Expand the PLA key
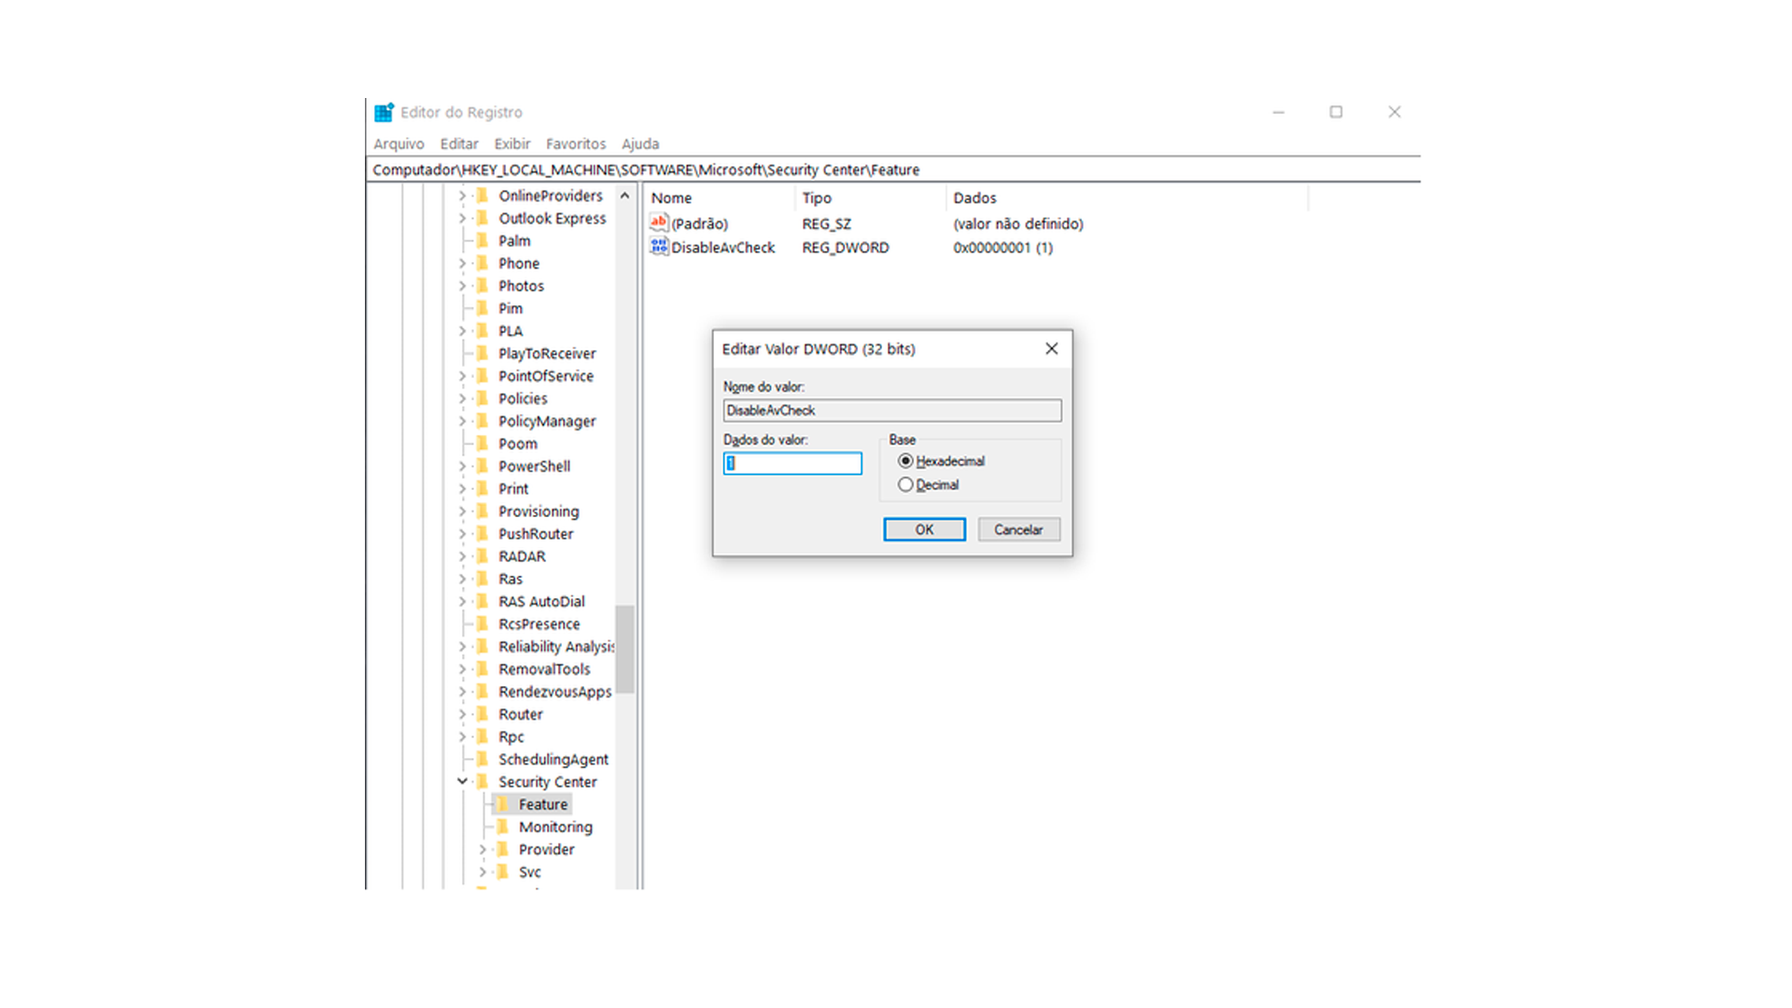Viewport: 1792px width, 1008px height. click(x=462, y=330)
